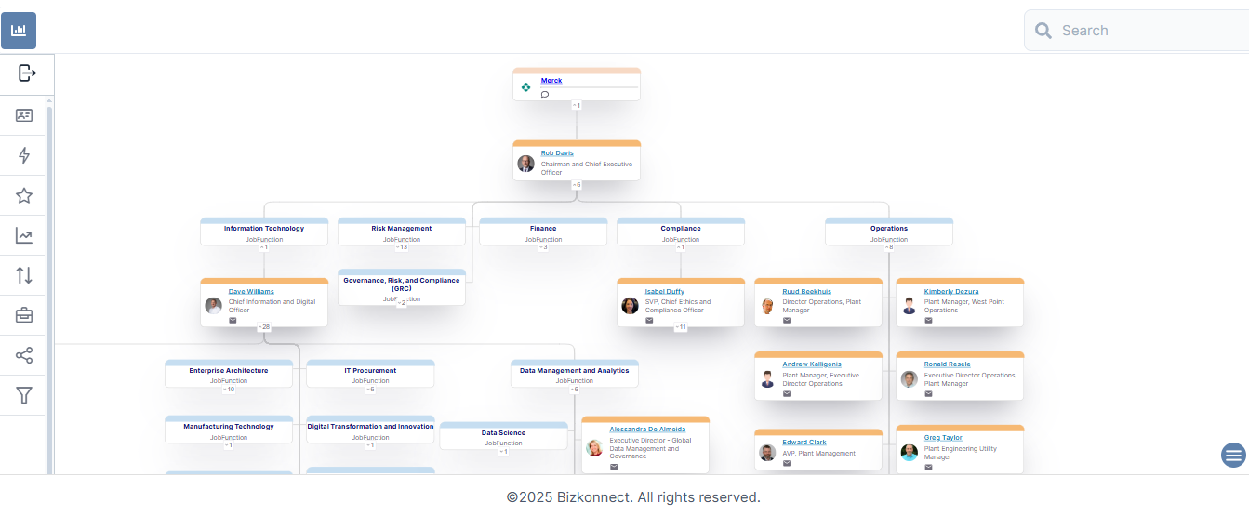Image resolution: width=1249 pixels, height=516 pixels.
Task: Click Isabel Duffy's profile photo
Action: 631,306
